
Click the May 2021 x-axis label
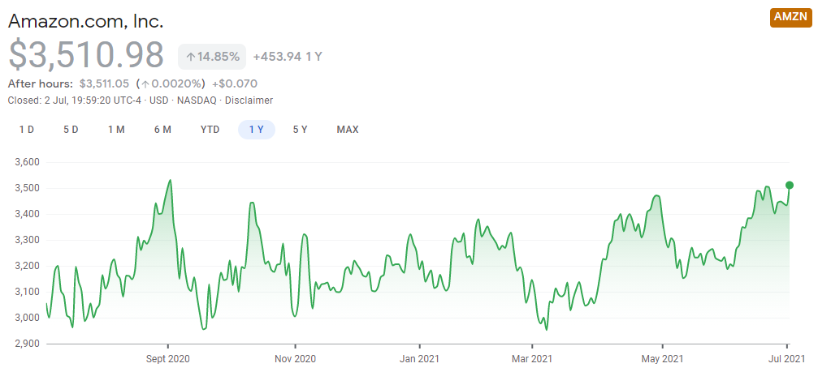(x=663, y=359)
